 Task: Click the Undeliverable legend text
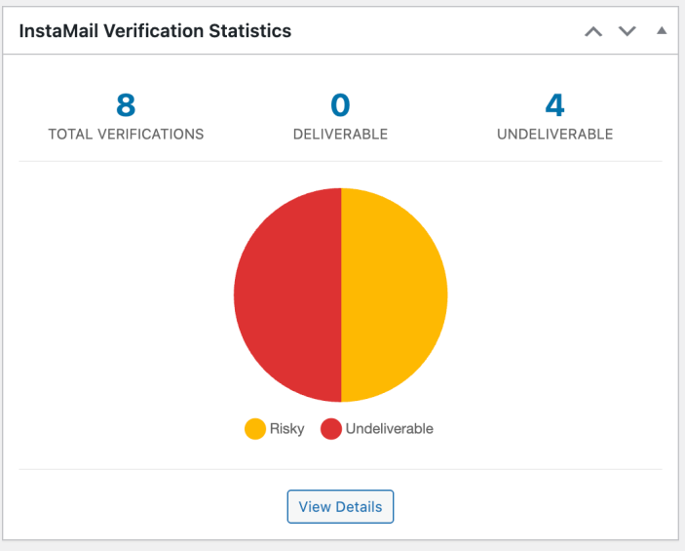coord(390,428)
